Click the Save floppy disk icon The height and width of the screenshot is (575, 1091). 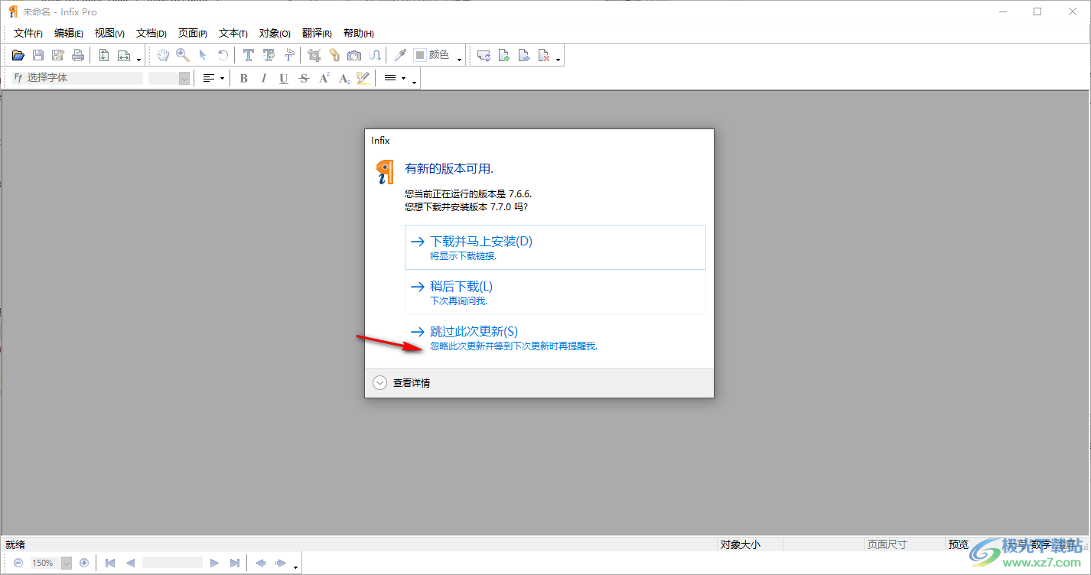(38, 55)
